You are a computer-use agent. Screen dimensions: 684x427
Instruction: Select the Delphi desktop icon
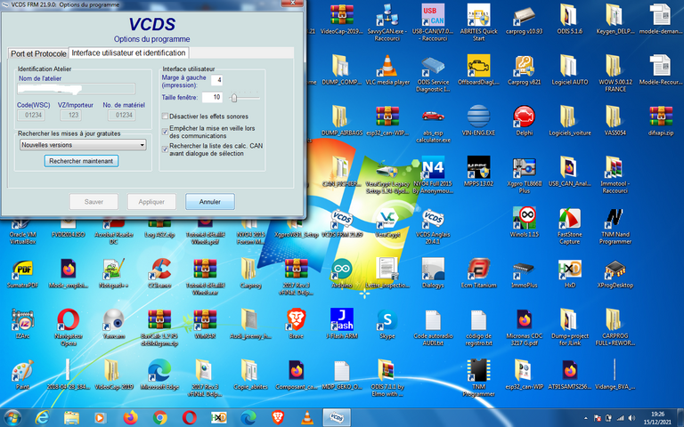tap(524, 121)
